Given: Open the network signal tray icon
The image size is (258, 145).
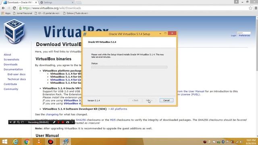Looking at the screenshot, I should pos(237,142).
